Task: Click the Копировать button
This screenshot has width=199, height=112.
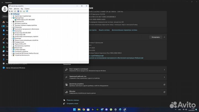Action: click(156, 37)
